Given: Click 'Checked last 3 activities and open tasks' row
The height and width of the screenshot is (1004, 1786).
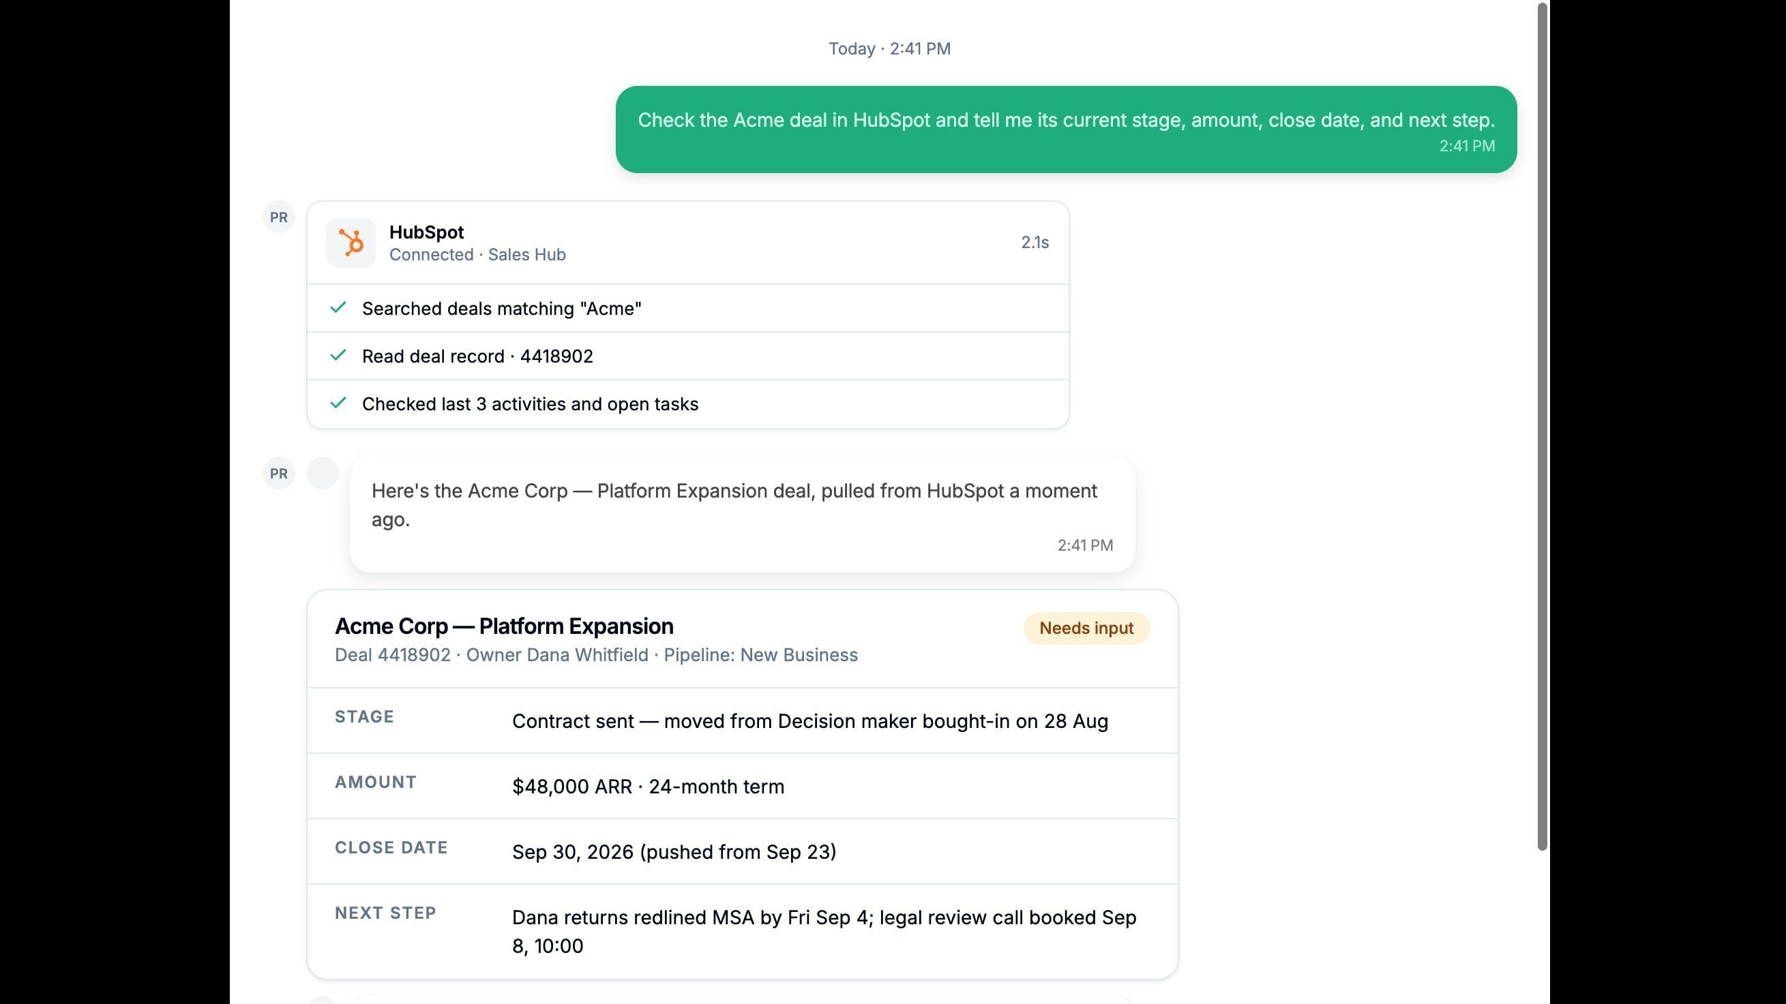Looking at the screenshot, I should click(x=688, y=404).
